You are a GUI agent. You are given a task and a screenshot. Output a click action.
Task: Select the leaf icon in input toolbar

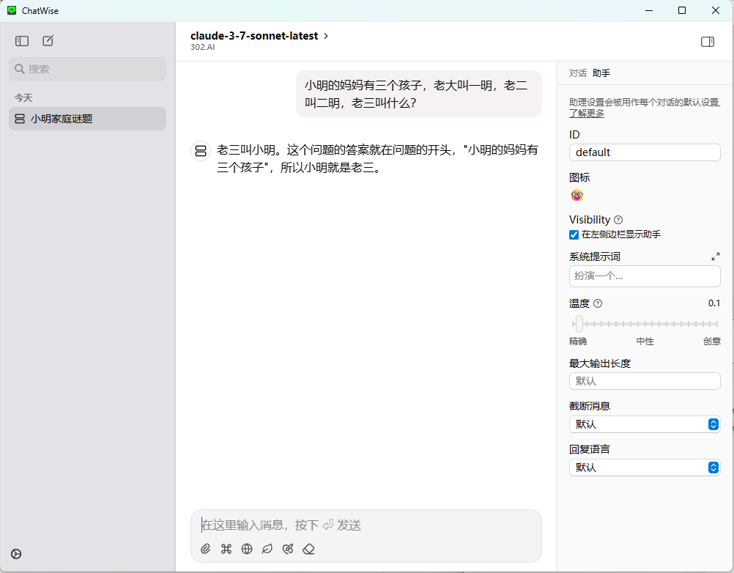click(x=267, y=549)
